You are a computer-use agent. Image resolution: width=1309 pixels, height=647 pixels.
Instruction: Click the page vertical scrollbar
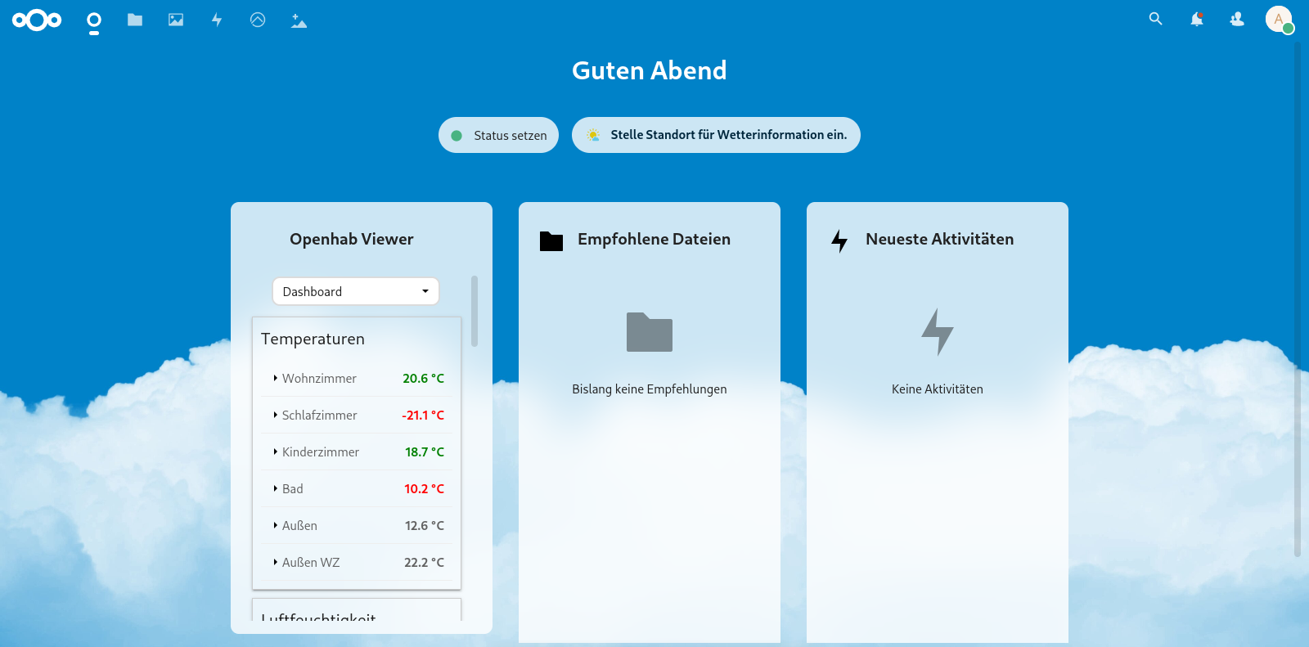point(1298,299)
